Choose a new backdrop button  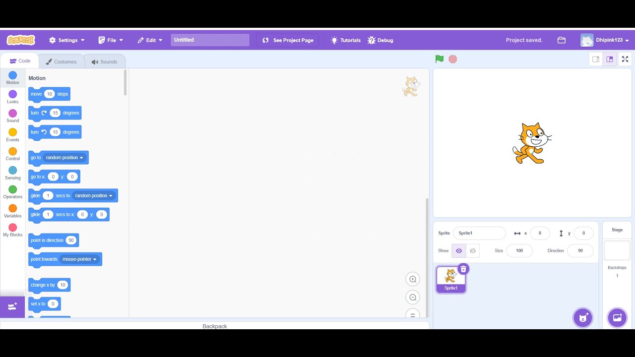617,317
